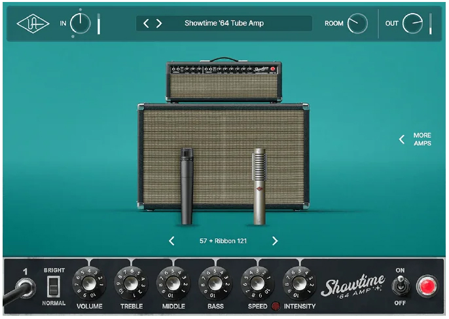Adjust the IN input level knob
449x319 pixels.
tap(81, 24)
